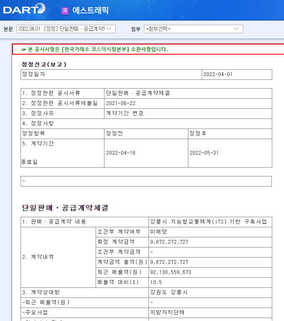Screen dimensions: 284x321
Task: Click the 1. 판매ㆍ공급계약 내용 label
Action: (x=54, y=222)
